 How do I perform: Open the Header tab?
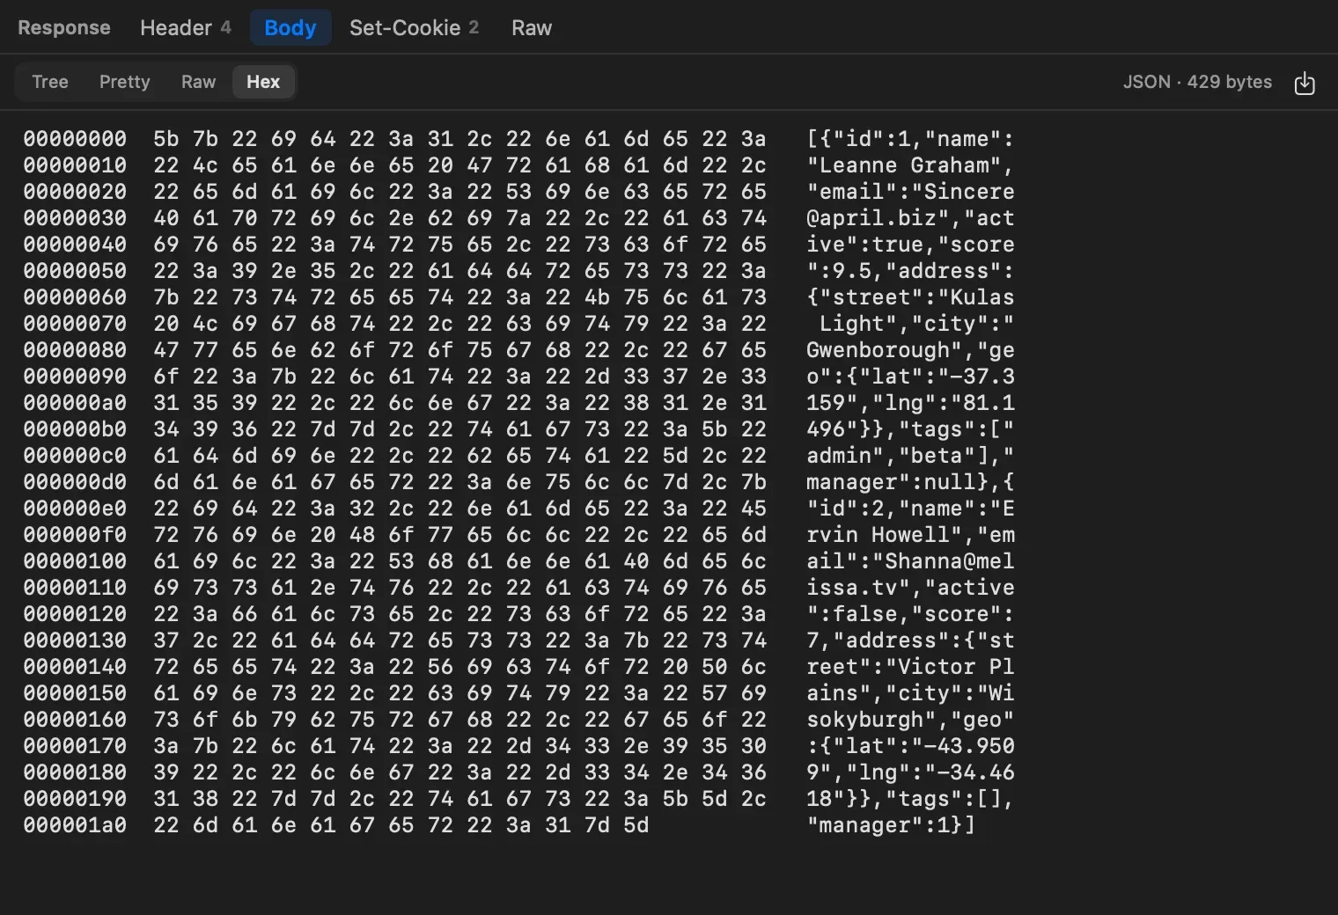coord(186,28)
